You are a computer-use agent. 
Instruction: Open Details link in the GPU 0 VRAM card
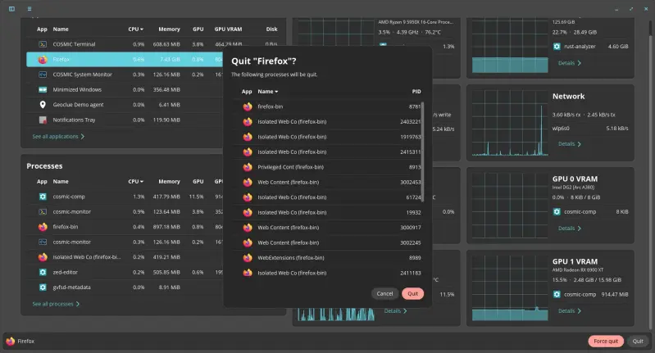(570, 229)
